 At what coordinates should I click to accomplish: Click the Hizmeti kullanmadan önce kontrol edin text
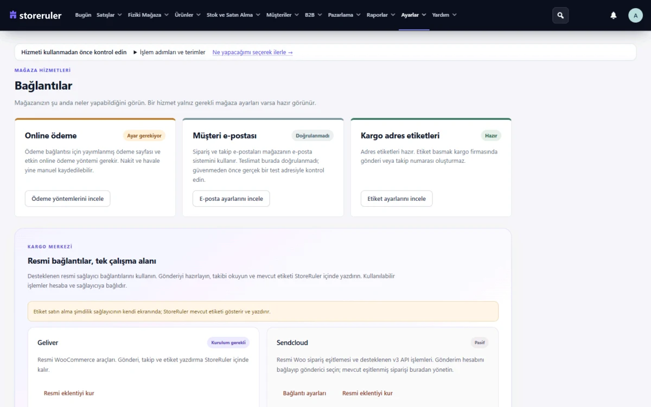74,53
